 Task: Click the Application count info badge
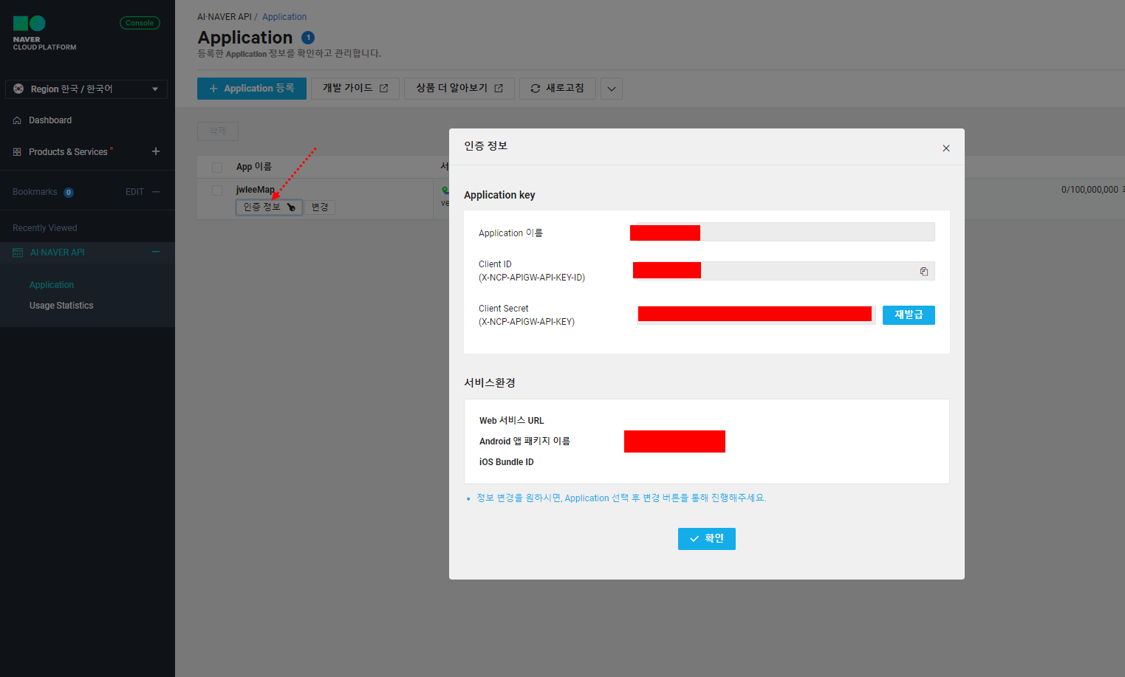[x=308, y=38]
